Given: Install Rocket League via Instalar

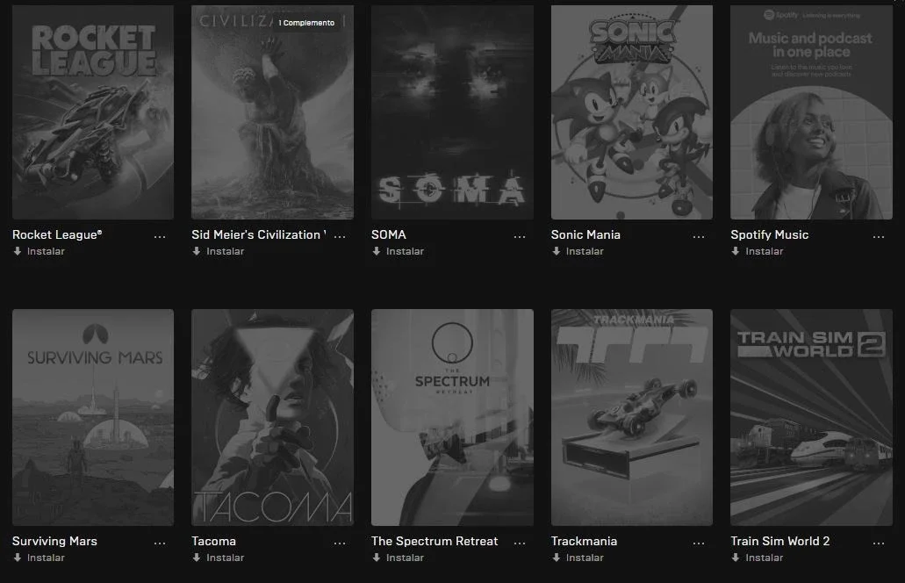Looking at the screenshot, I should click(x=46, y=251).
